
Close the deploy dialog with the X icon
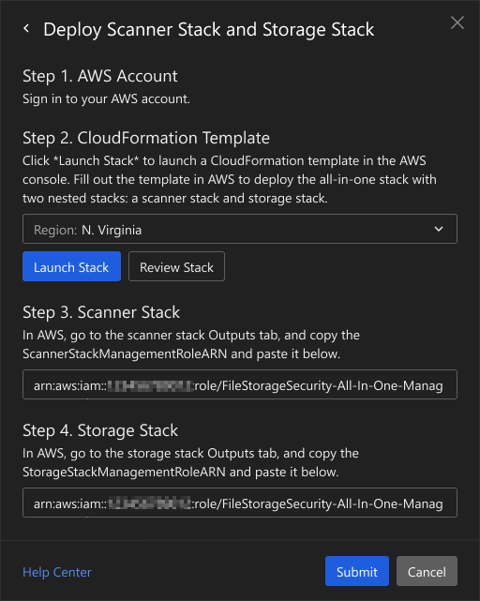pyautogui.click(x=457, y=23)
